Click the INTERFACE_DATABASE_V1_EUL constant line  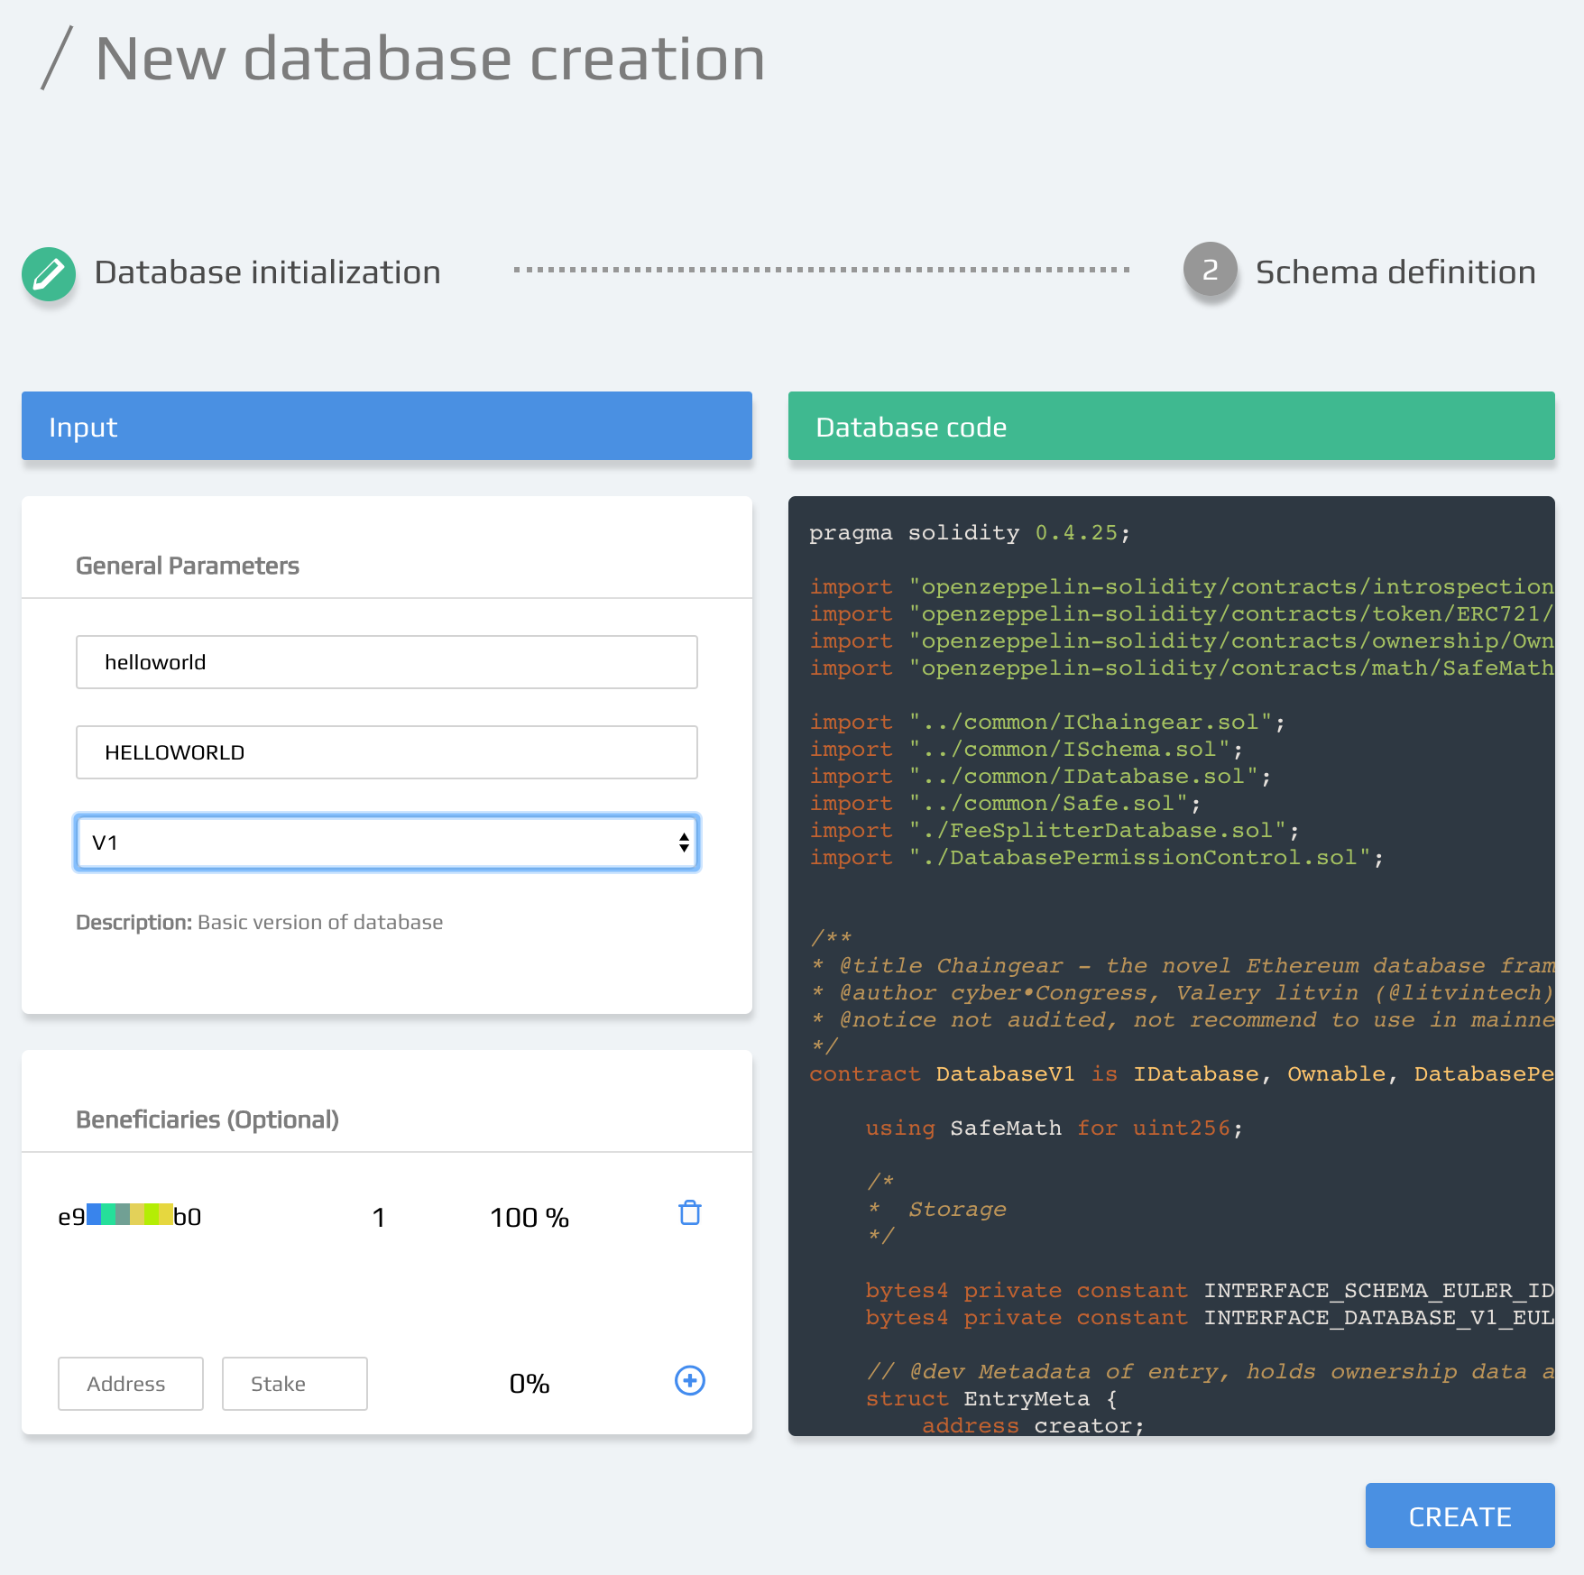pos(1210,1317)
